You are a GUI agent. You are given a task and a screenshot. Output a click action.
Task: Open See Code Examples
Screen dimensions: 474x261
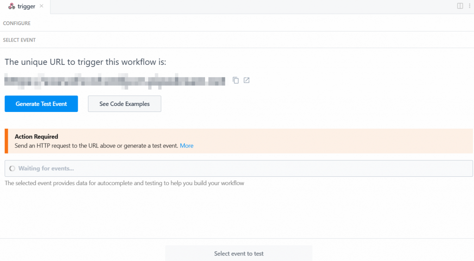pyautogui.click(x=125, y=104)
